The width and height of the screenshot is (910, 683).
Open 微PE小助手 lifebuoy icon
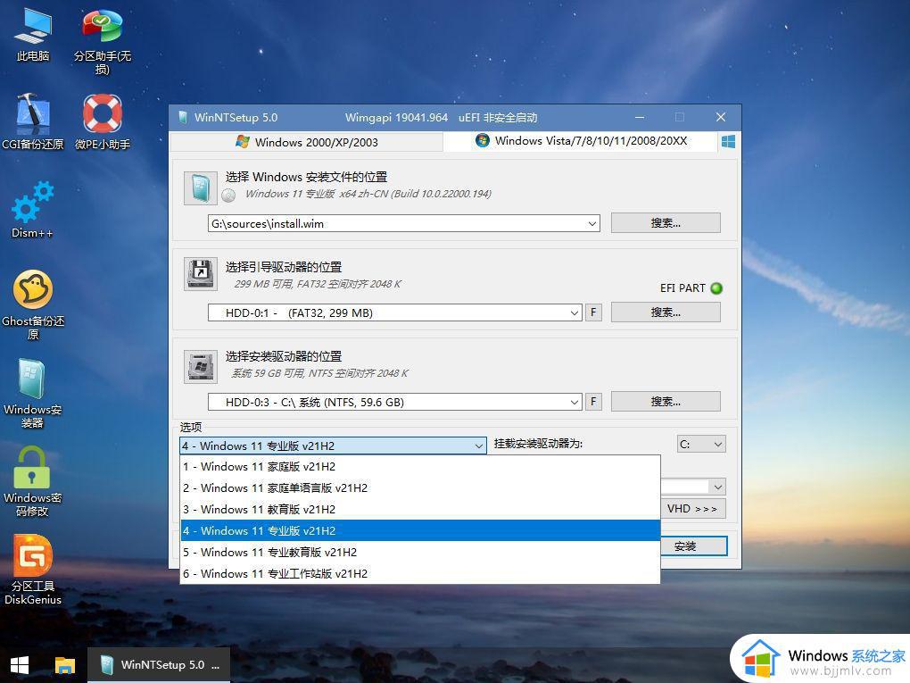[x=102, y=121]
